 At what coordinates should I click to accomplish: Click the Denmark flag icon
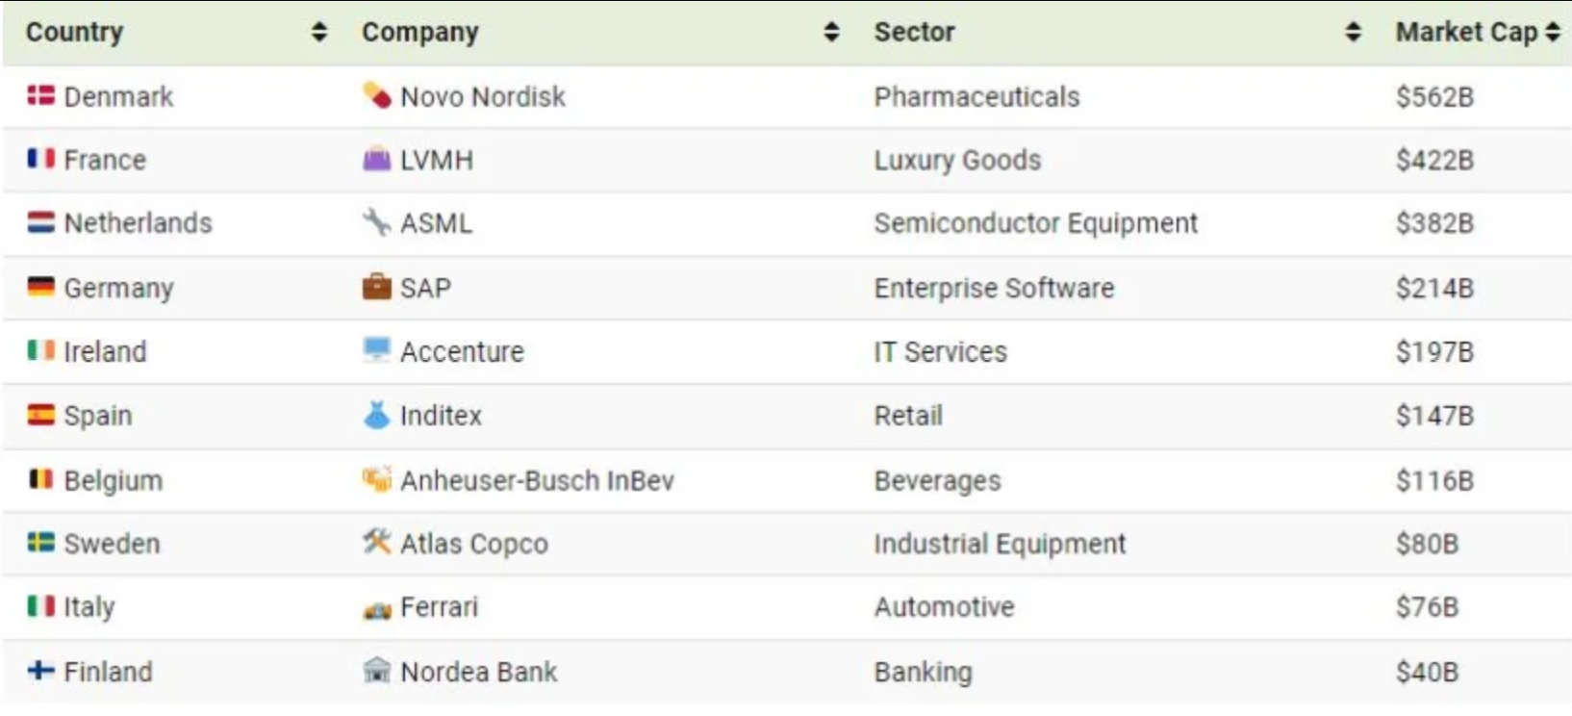tap(40, 95)
